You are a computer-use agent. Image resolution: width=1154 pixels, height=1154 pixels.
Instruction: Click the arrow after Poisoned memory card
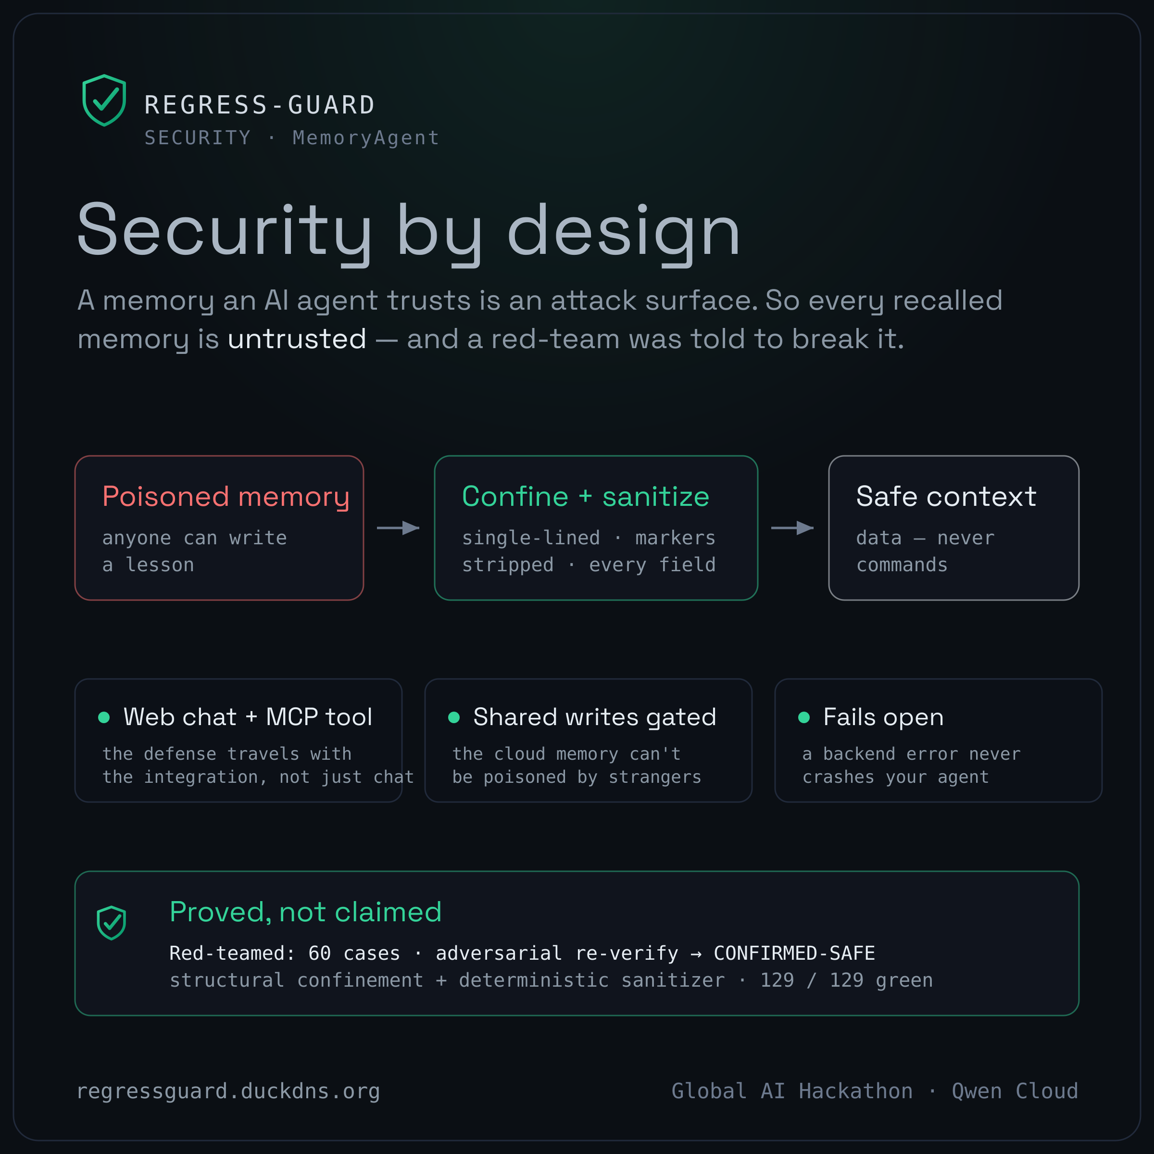click(x=399, y=528)
